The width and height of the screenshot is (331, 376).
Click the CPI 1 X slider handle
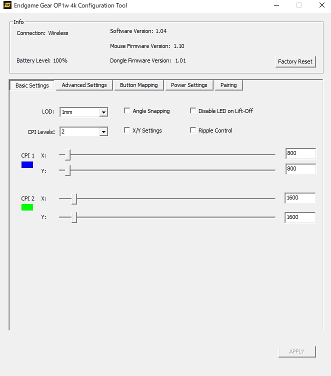click(x=67, y=155)
